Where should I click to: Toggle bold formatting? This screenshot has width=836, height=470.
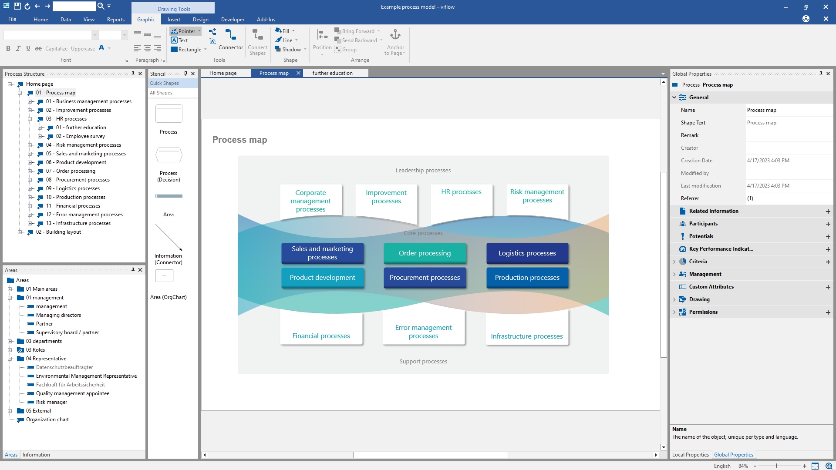[x=8, y=48]
